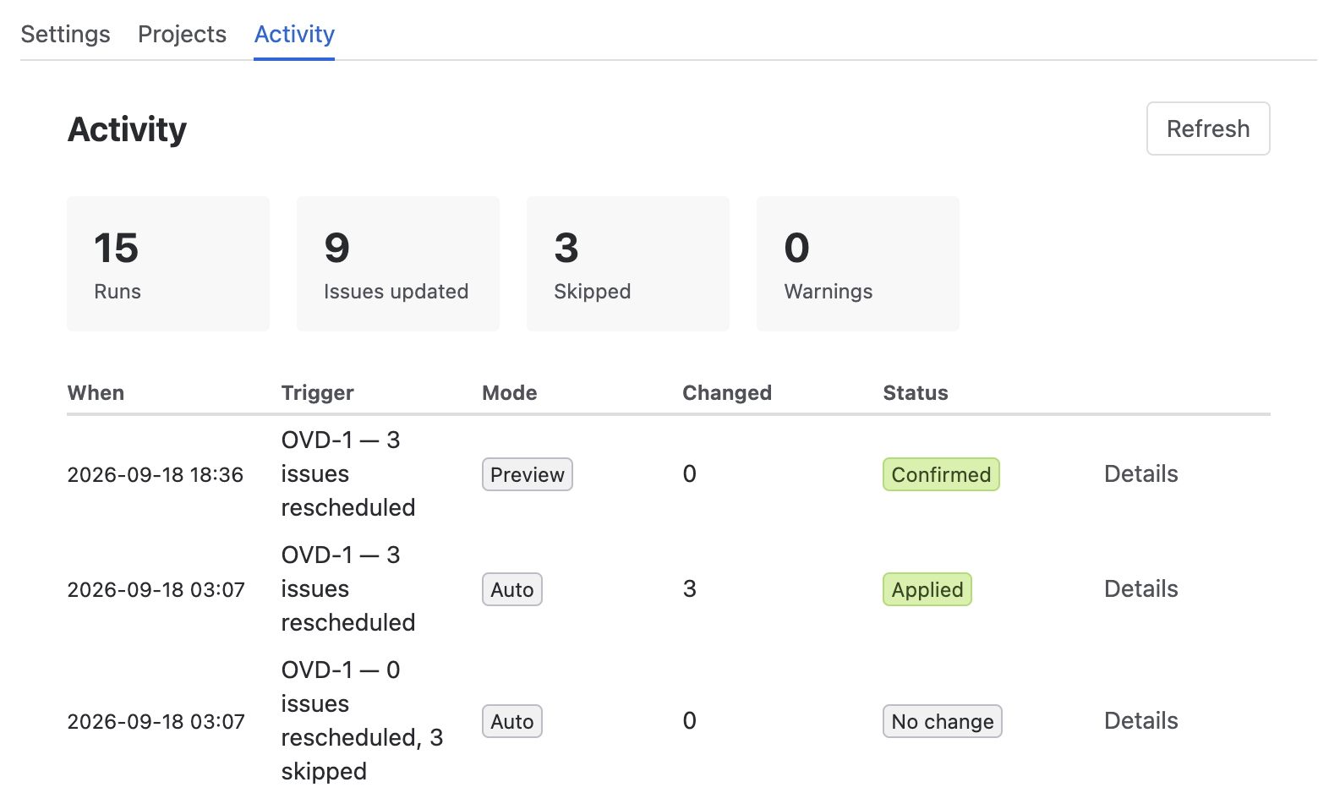Click the When column header
This screenshot has width=1329, height=793.
coord(96,393)
